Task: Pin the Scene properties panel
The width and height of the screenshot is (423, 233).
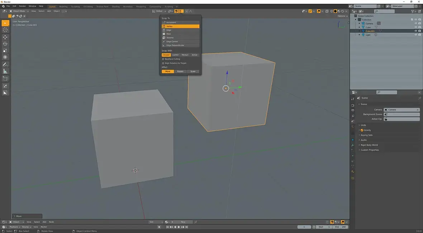Action: click(419, 98)
